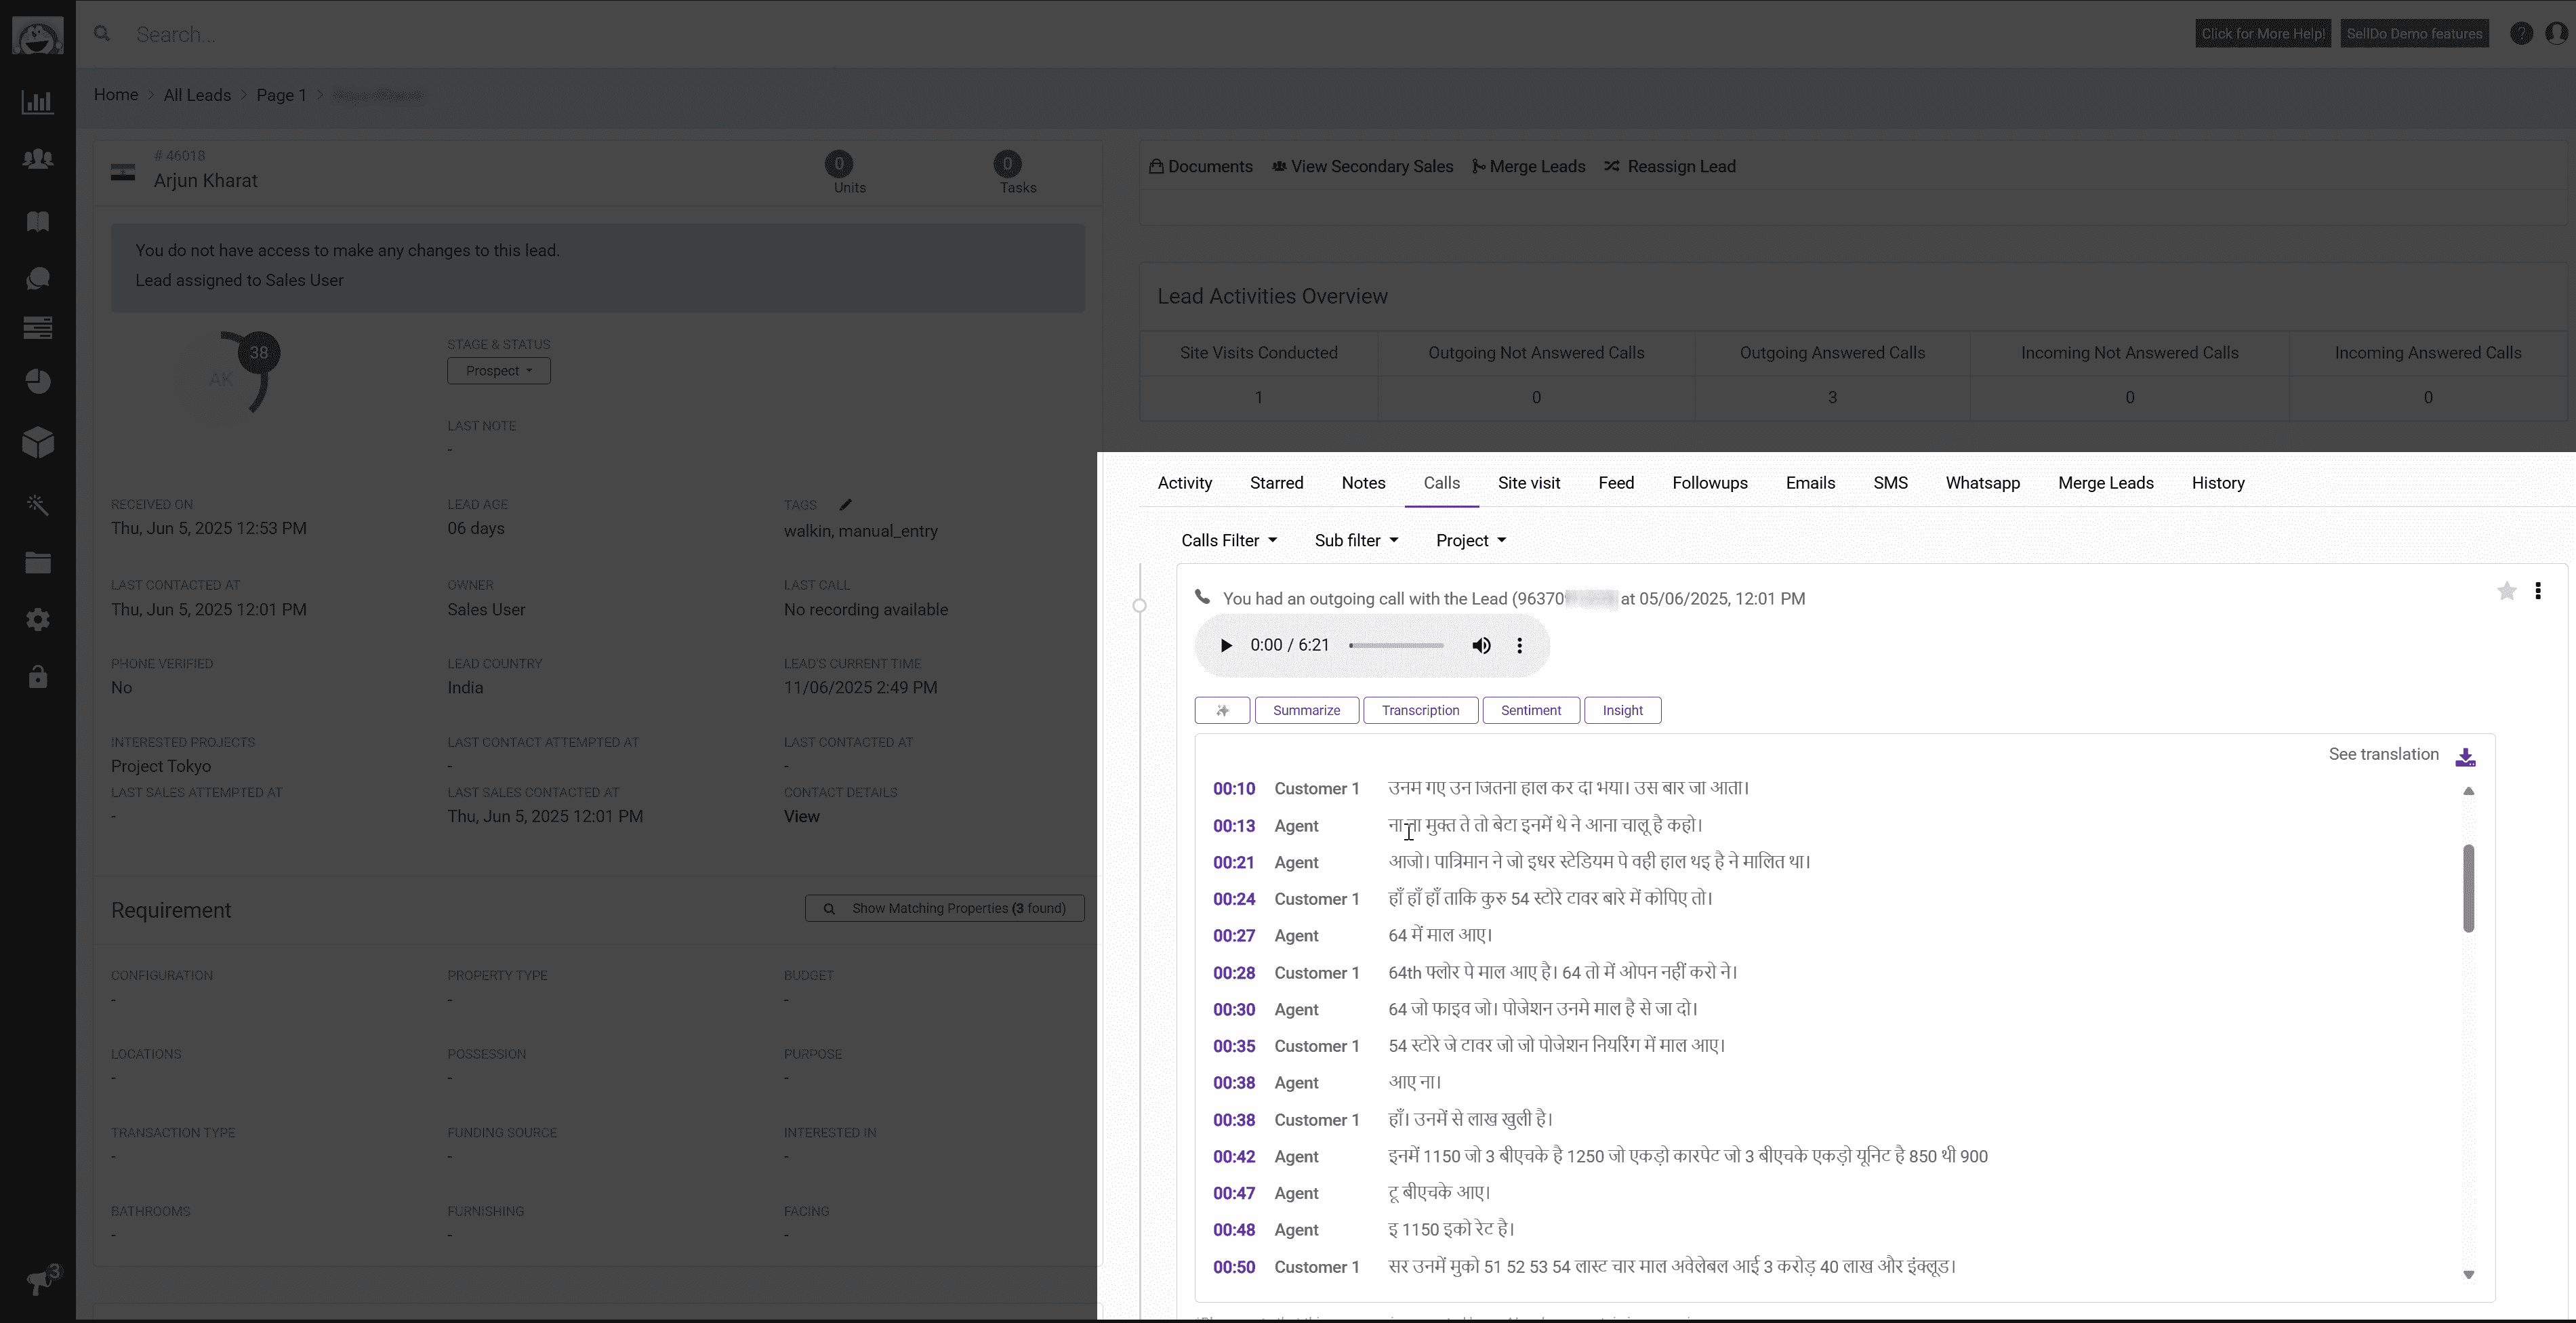The image size is (2576, 1323).
Task: Jump to transcript timestamp 00:24
Action: click(x=1234, y=899)
